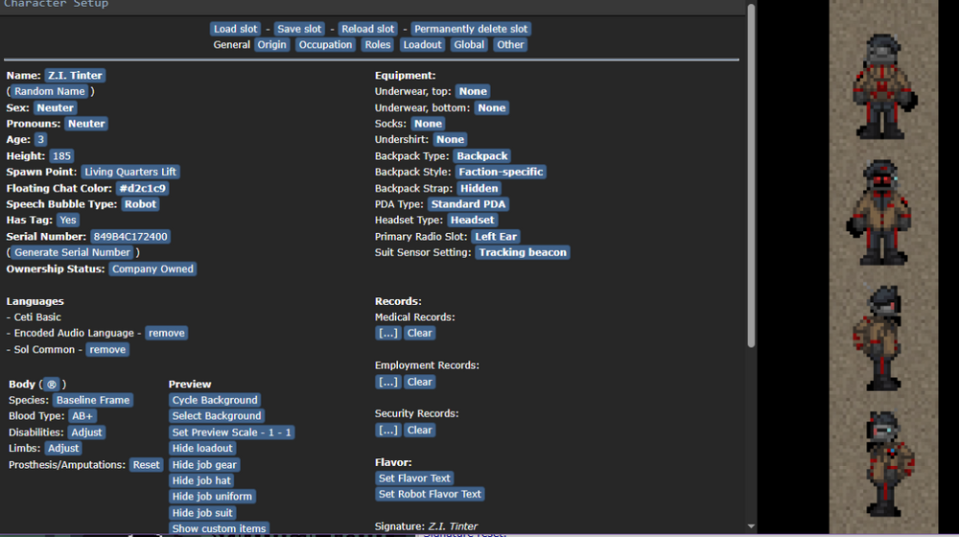Open Floating Chat Color #d2c1c9 picker
Screen dimensions: 959x537
(x=142, y=188)
